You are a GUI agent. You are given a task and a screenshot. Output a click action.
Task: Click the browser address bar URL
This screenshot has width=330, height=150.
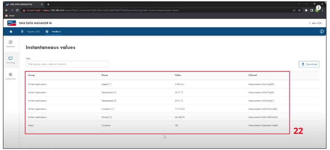click(x=110, y=10)
